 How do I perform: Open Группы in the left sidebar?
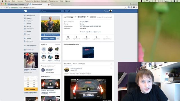[29, 26]
